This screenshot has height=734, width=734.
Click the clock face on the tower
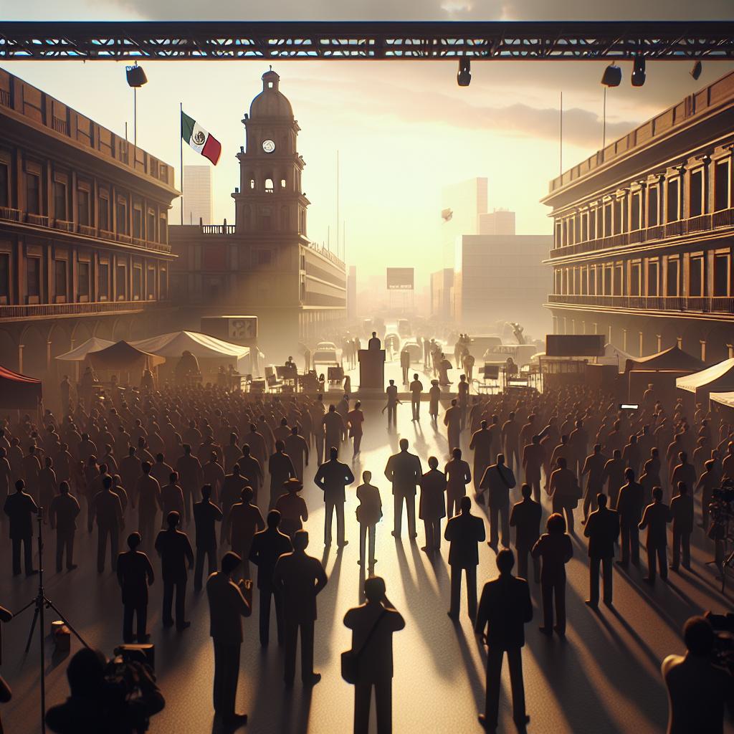tap(269, 146)
